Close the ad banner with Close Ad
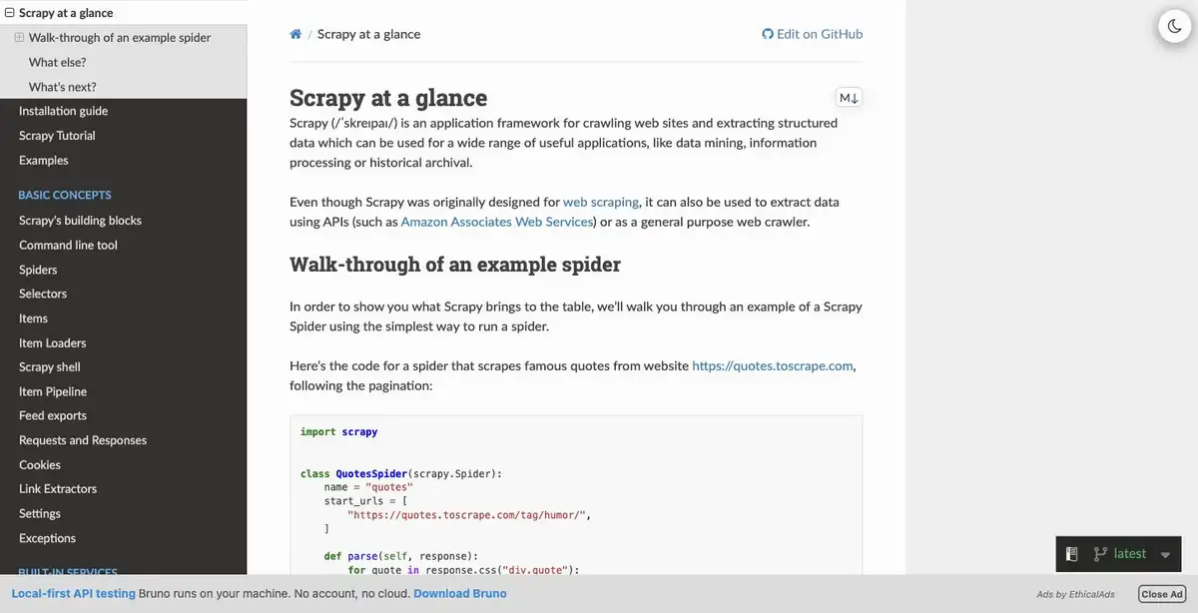 1162,594
